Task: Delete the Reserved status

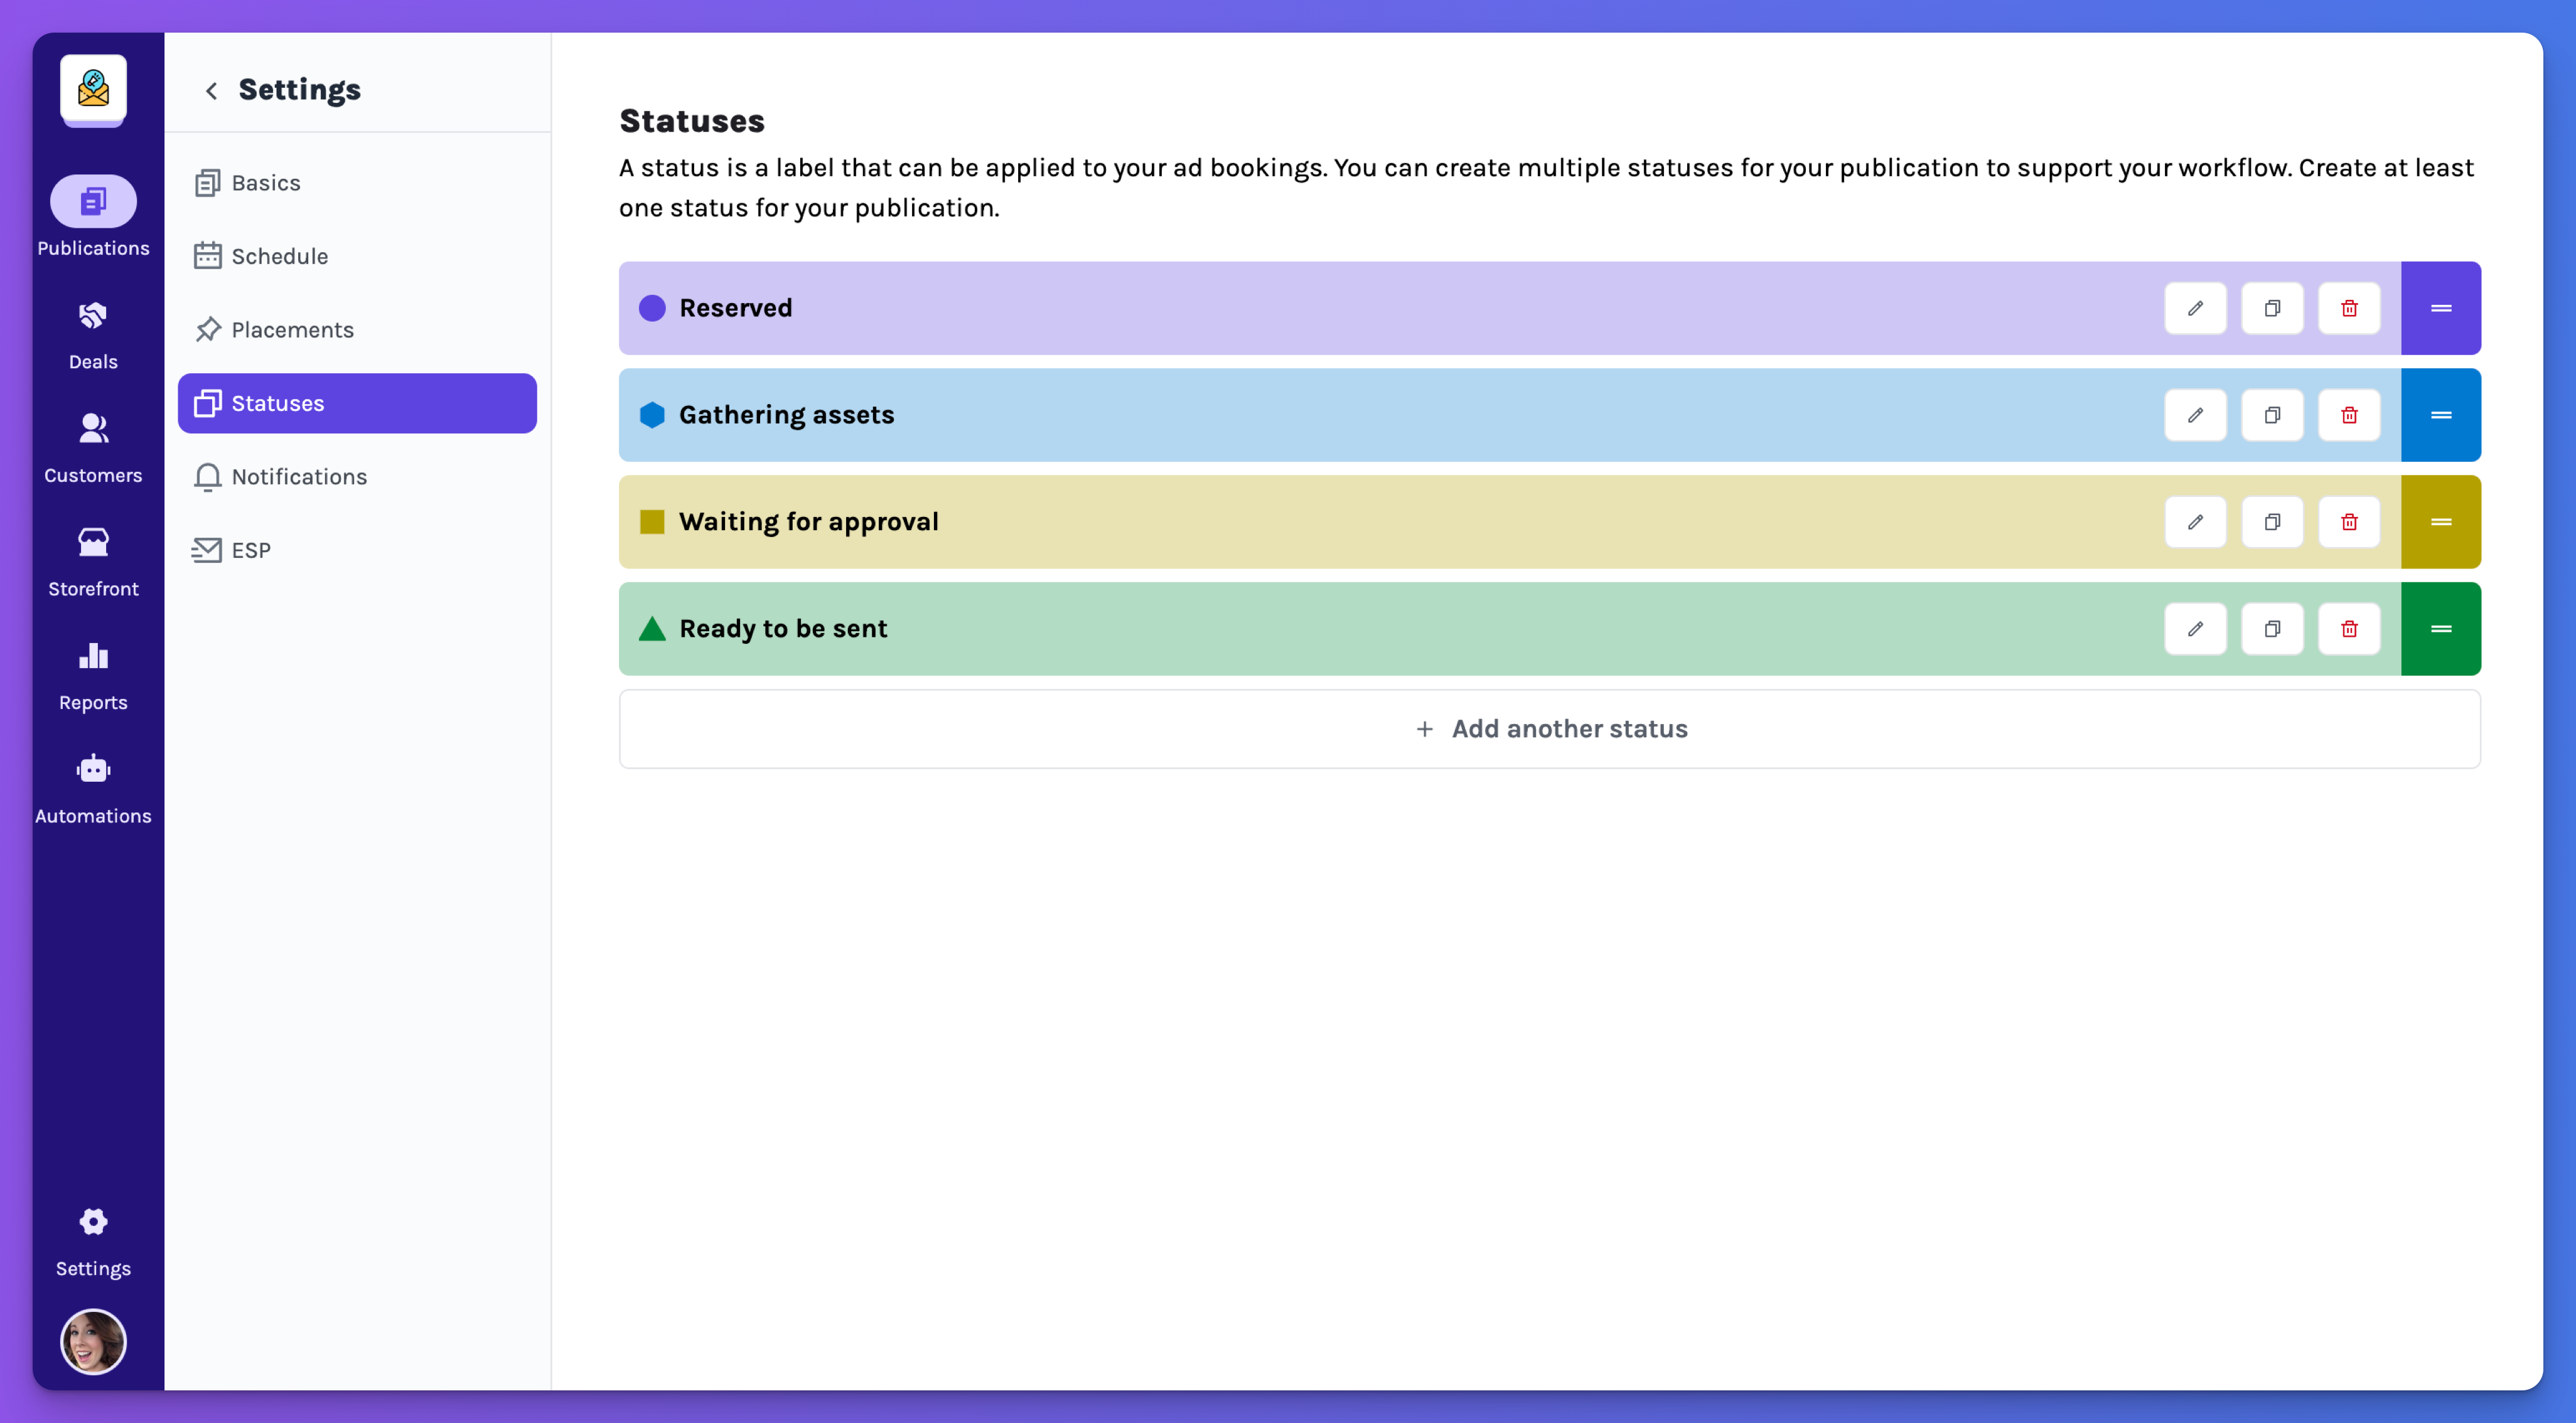Action: coord(2349,308)
